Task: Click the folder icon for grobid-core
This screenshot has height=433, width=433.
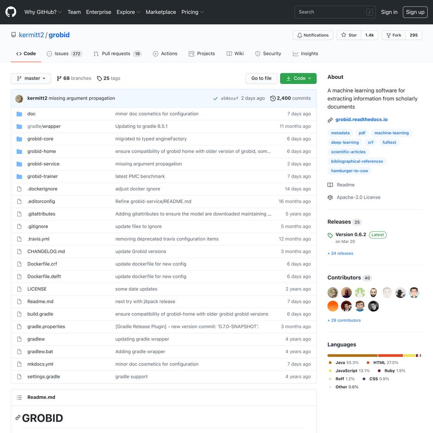Action: tap(19, 139)
